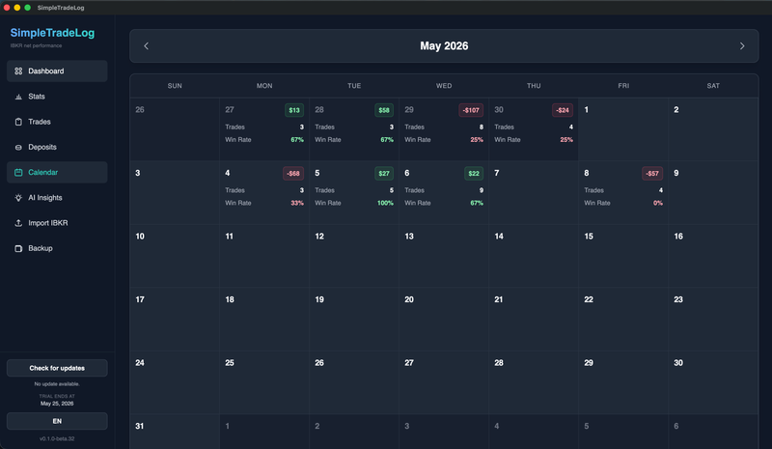Select the May 31 calendar cell
772x449 pixels.
click(175, 432)
